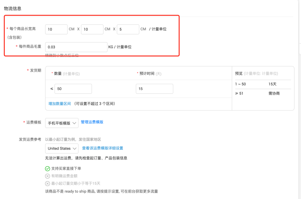Select the quantity field showing 50

(73, 88)
